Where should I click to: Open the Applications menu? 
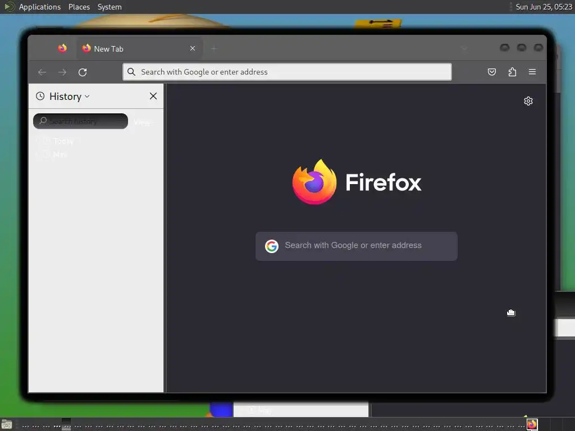click(x=40, y=7)
